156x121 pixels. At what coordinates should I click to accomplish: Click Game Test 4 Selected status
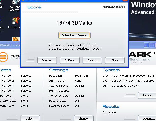click(26, 91)
